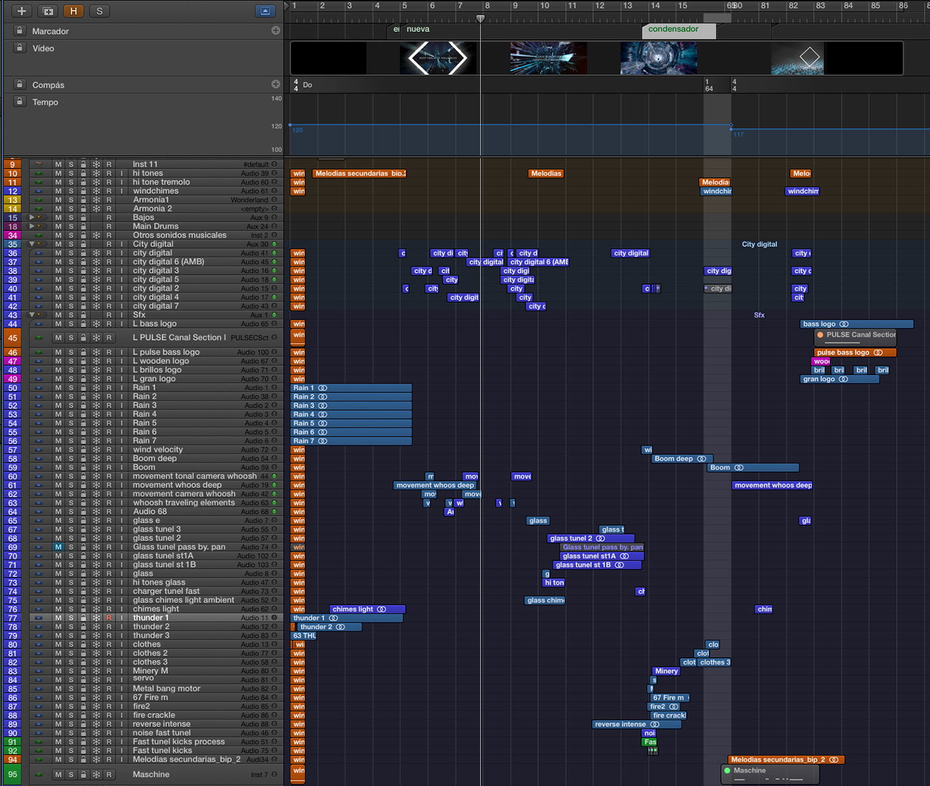The image size is (930, 786).
Task: Toggle the green indicator on City digital Aux 30
Action: 274,244
